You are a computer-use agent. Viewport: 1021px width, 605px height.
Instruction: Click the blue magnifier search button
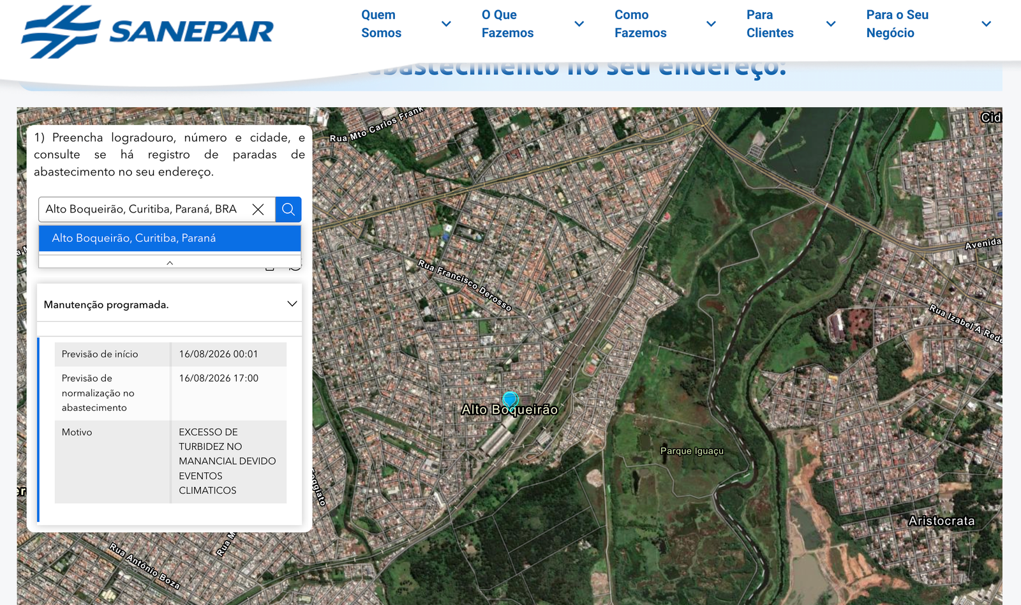tap(288, 209)
